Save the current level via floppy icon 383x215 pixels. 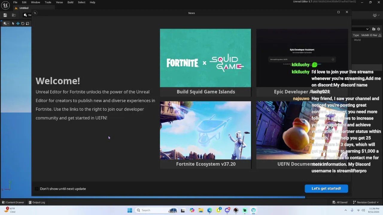(5, 15)
